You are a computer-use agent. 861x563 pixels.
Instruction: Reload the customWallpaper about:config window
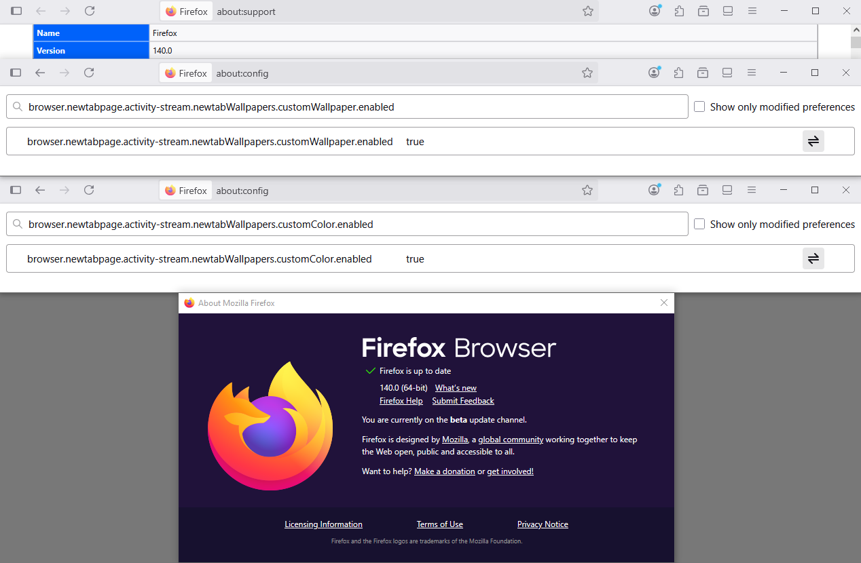(89, 73)
